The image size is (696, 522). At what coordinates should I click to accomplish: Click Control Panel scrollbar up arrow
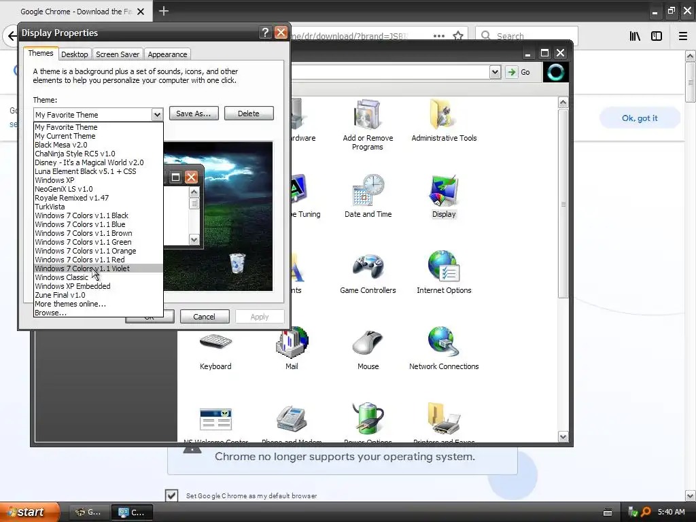[x=563, y=103]
